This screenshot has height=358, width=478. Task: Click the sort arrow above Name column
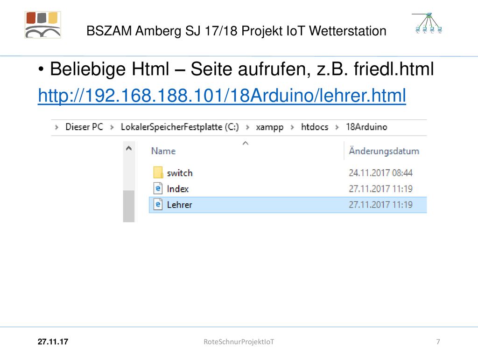246,143
